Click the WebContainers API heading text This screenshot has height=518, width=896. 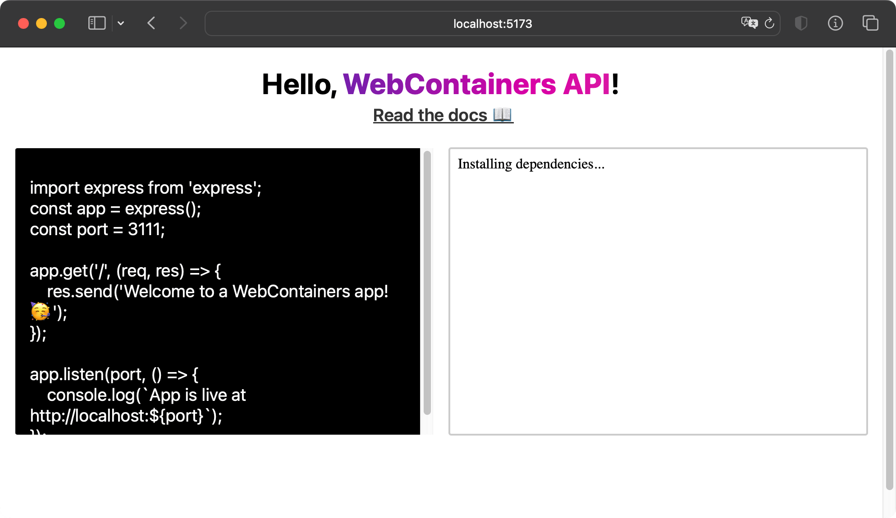(x=476, y=84)
